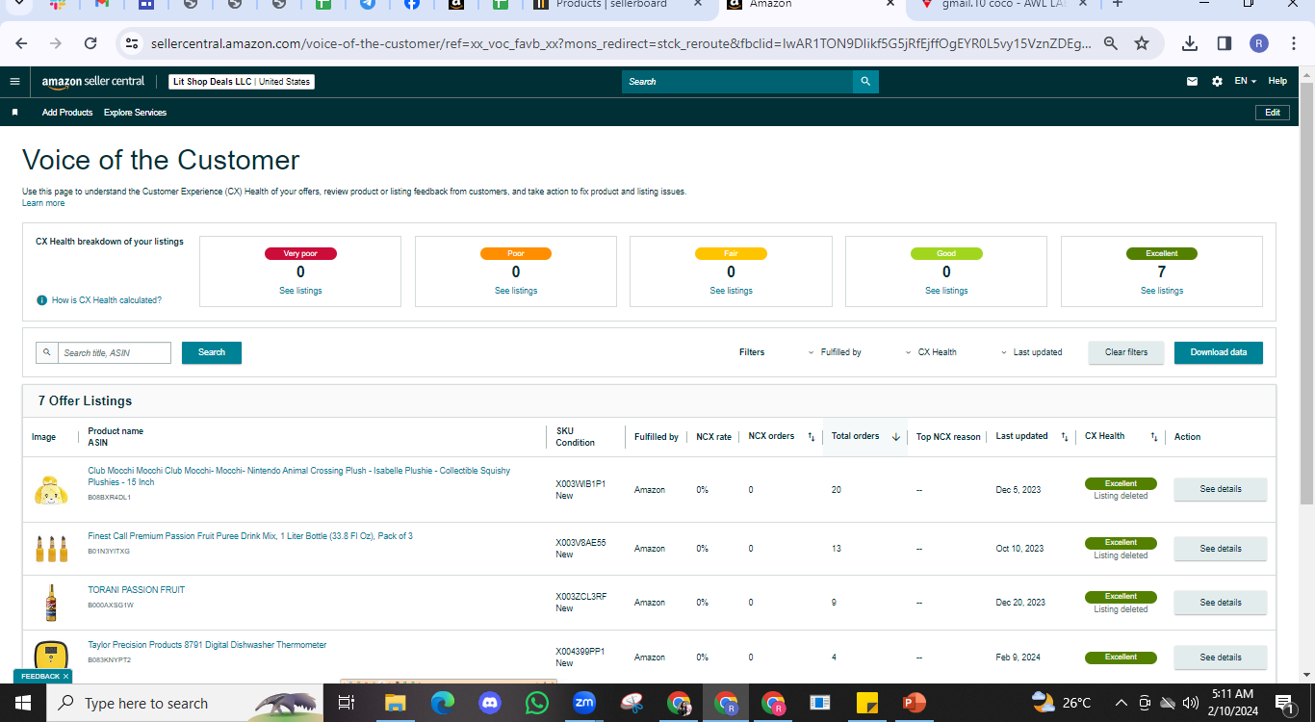Open Chrome side panel
Viewport: 1315px width, 722px height.
1225,43
